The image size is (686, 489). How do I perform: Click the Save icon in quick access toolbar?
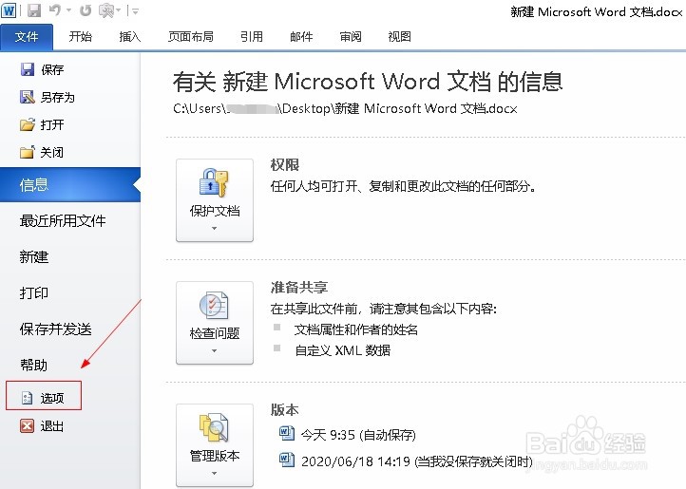33,10
